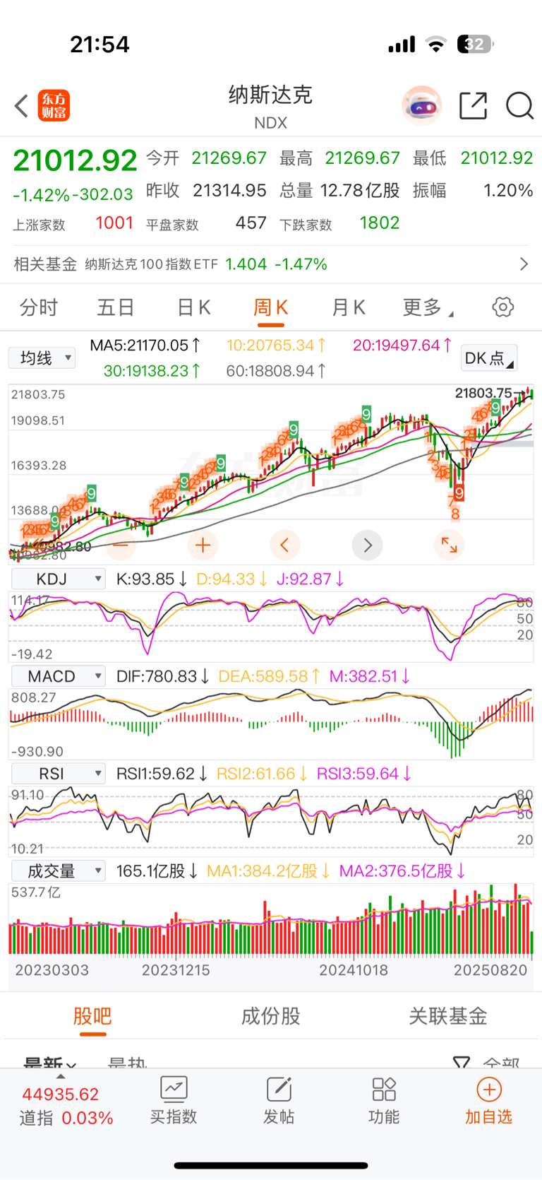This screenshot has width=542, height=1180.
Task: Open search with the magnifier icon
Action: pyautogui.click(x=519, y=106)
